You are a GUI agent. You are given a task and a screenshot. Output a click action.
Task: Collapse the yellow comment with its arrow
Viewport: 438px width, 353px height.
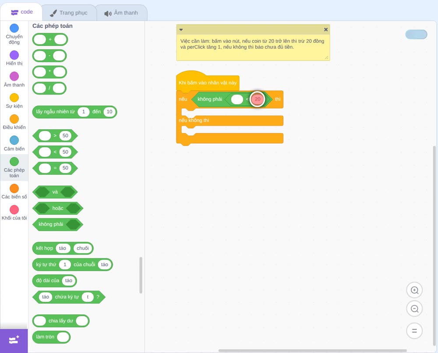pos(181,30)
